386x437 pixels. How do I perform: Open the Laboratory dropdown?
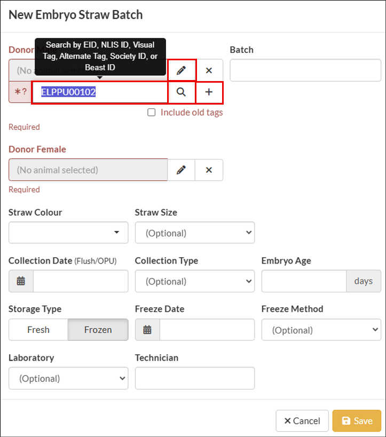tap(68, 378)
